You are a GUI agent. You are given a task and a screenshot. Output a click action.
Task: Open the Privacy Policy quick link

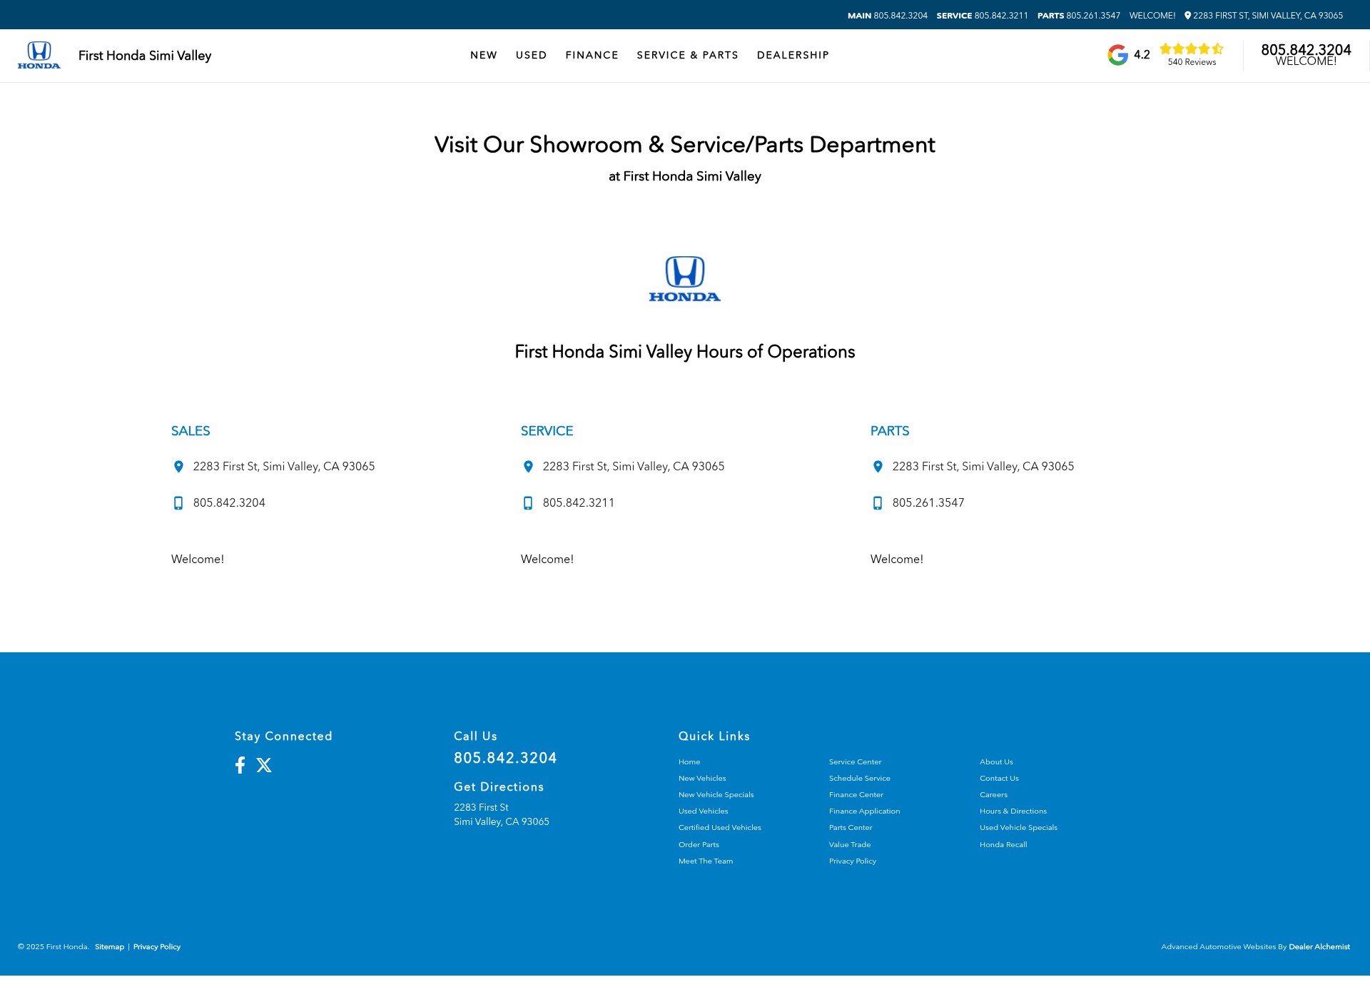(x=853, y=861)
